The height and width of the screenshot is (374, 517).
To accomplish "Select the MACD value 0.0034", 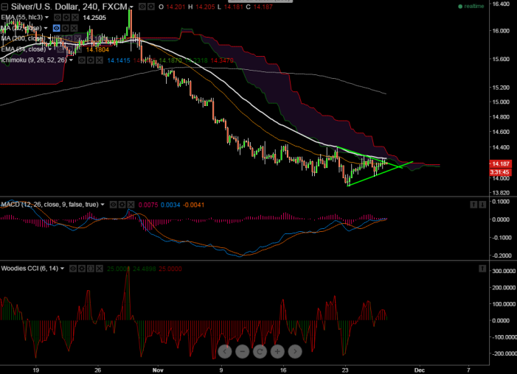I will pos(170,205).
